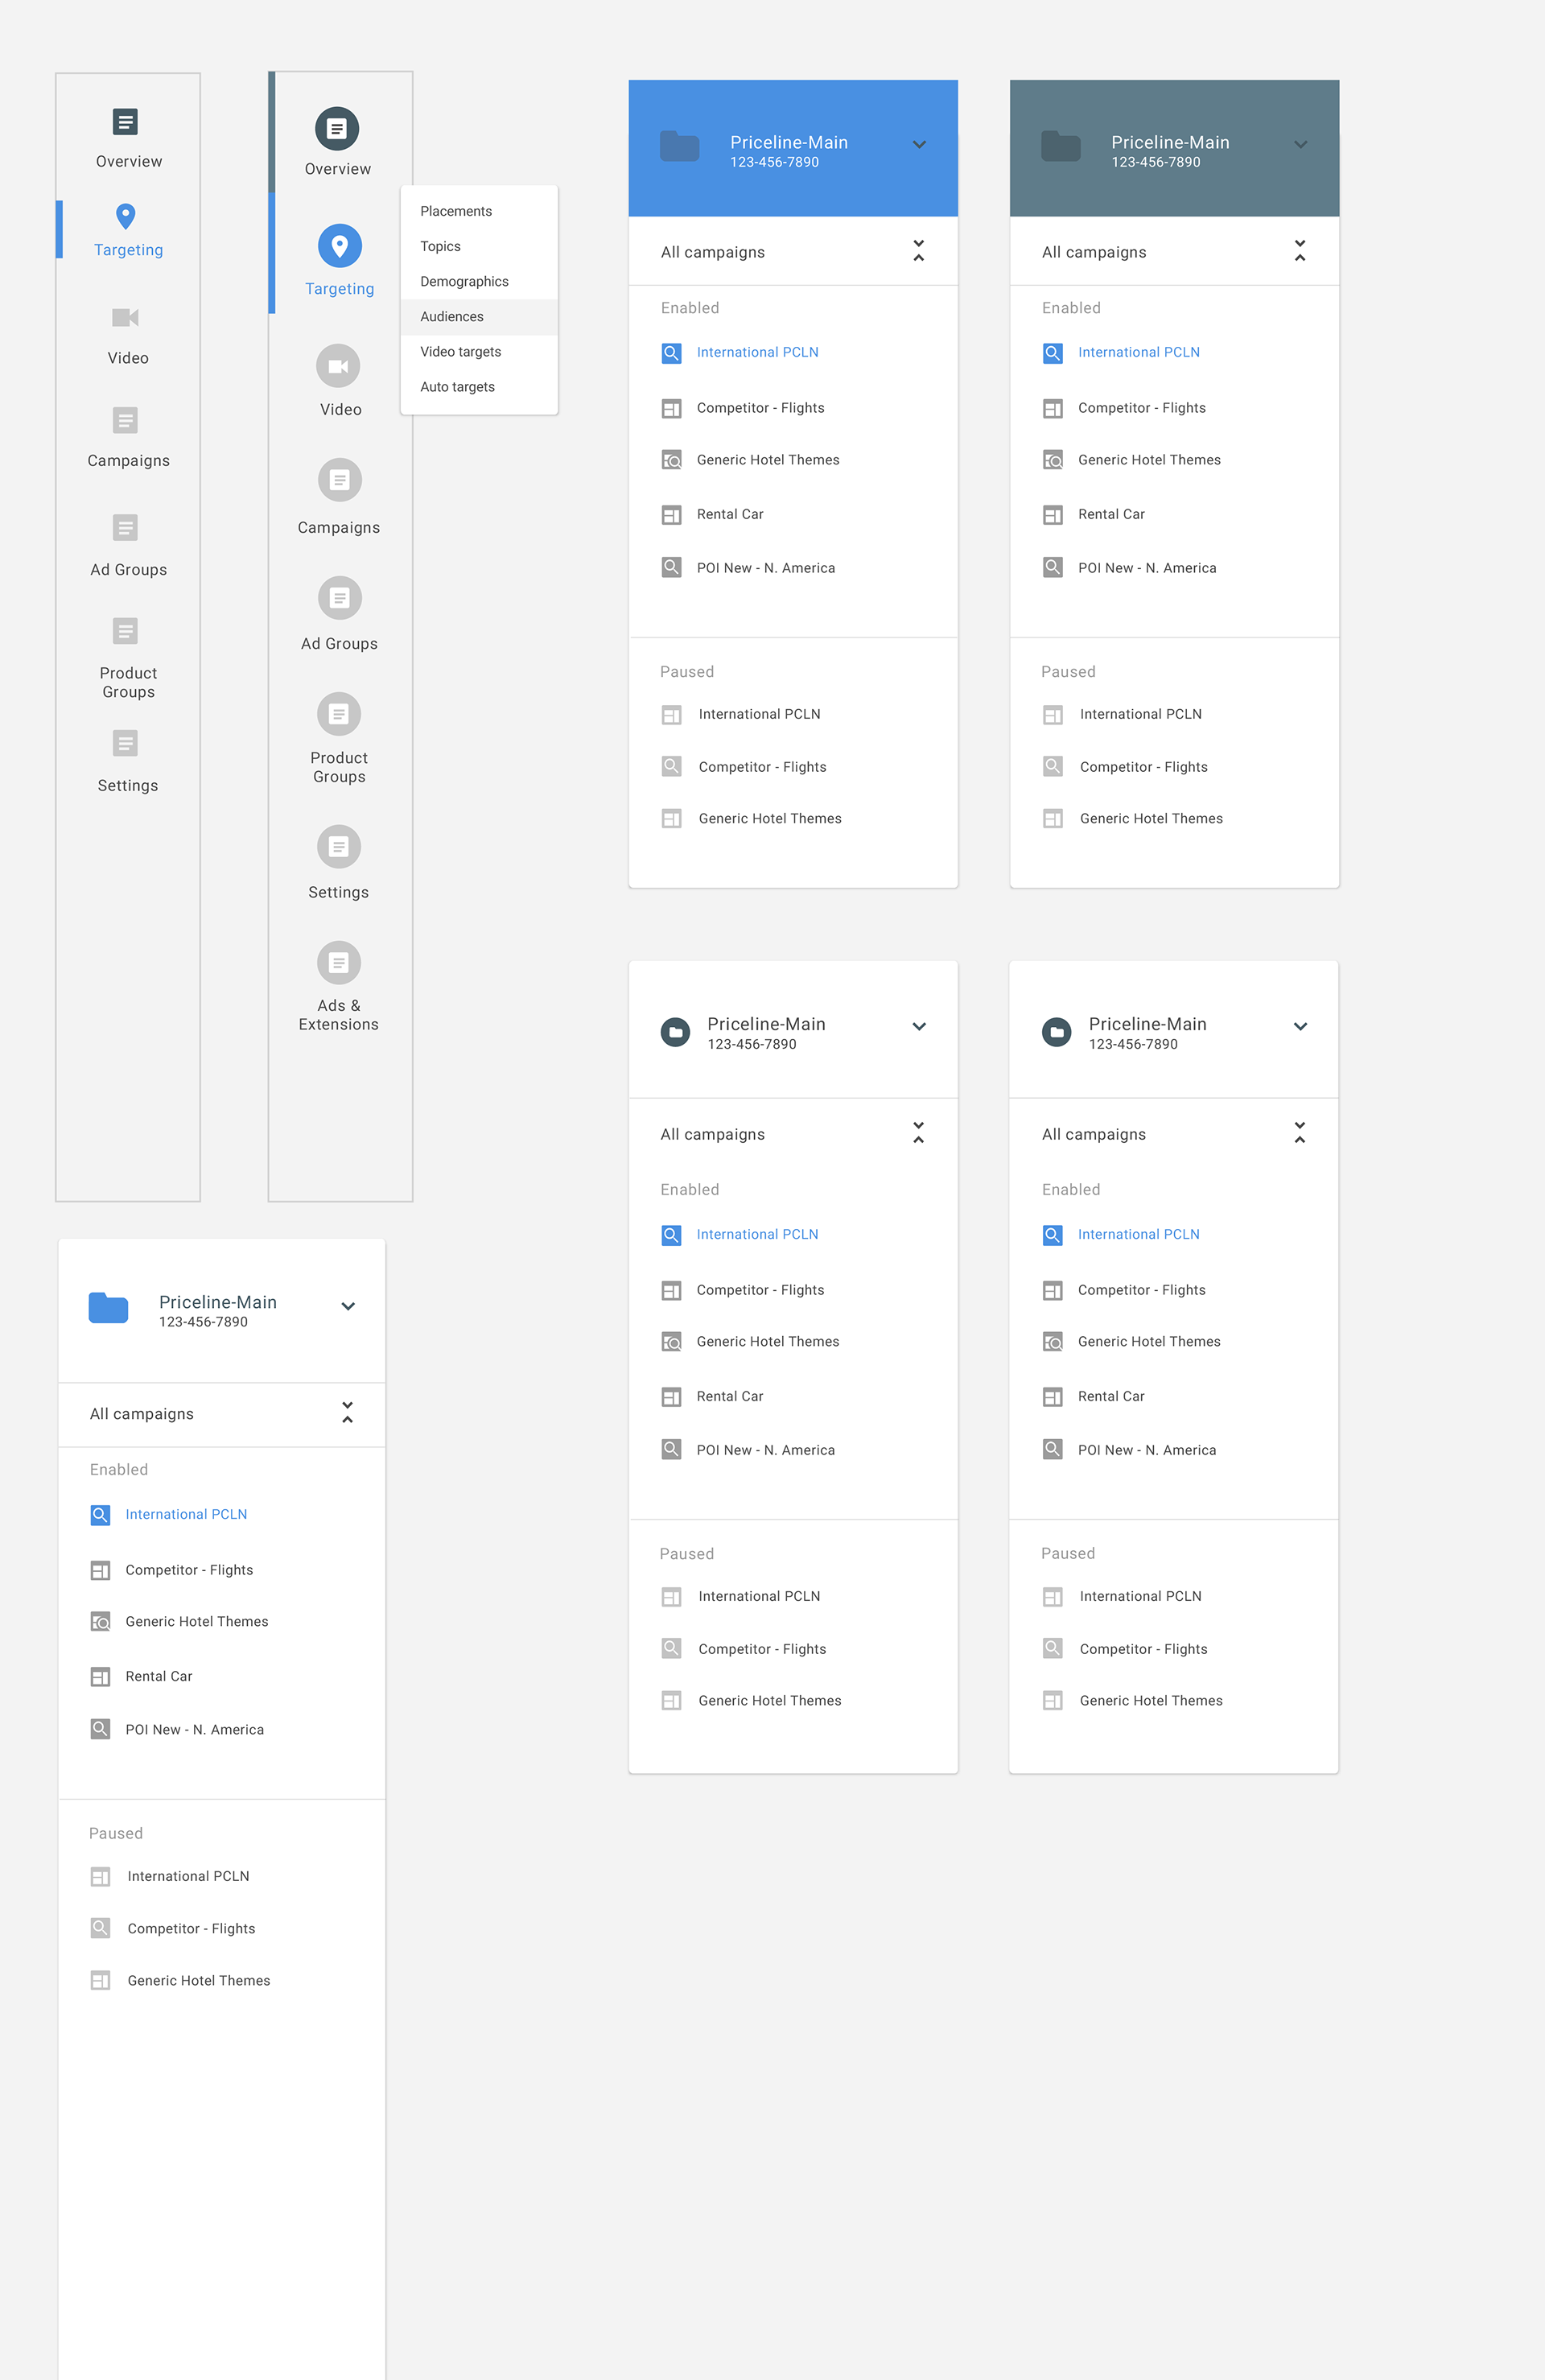Viewport: 1545px width, 2380px height.
Task: Open Overview in the flat-icon navigation rail
Action: 126,122
